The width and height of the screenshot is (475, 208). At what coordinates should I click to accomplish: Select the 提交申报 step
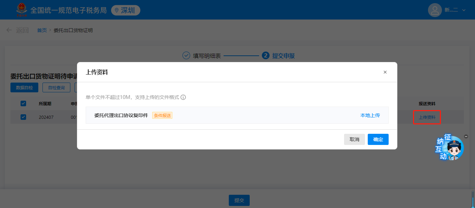point(278,56)
